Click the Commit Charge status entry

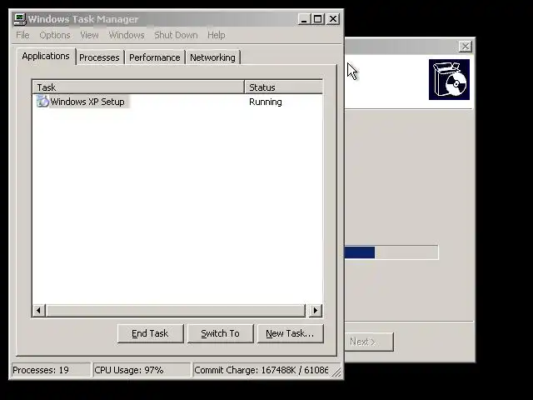tap(261, 370)
